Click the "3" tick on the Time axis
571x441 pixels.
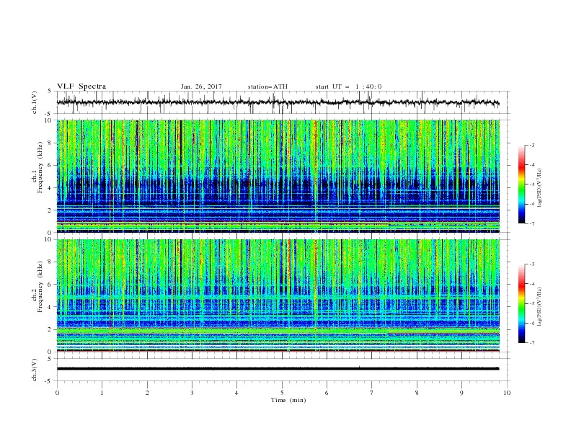pyautogui.click(x=192, y=393)
